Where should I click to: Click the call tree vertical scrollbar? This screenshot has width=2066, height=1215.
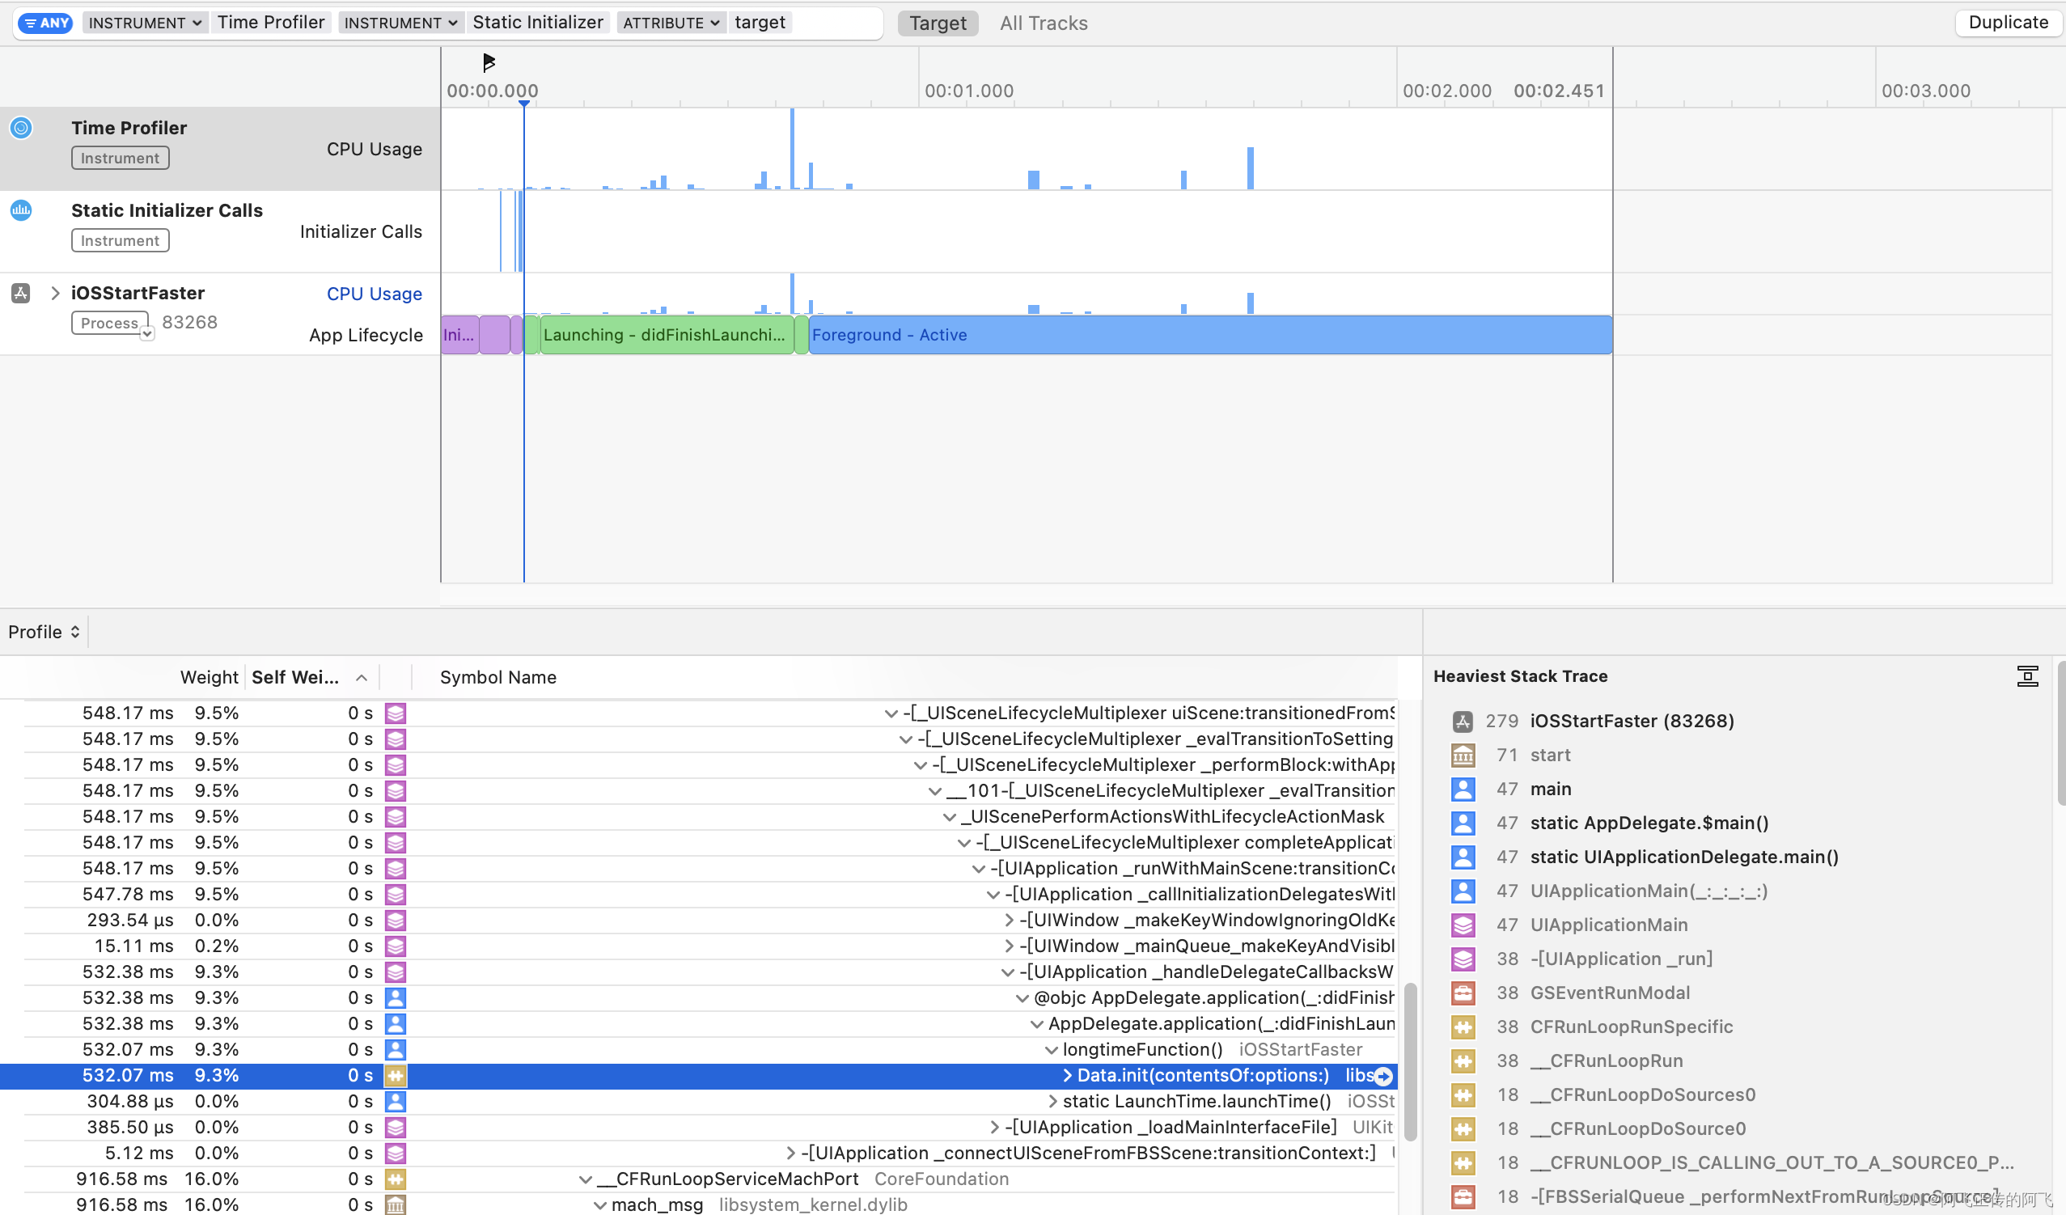(1410, 1060)
